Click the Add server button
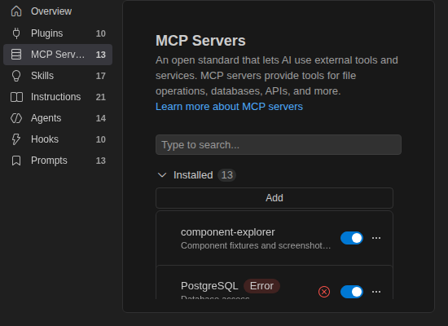This screenshot has width=448, height=326. tap(275, 198)
